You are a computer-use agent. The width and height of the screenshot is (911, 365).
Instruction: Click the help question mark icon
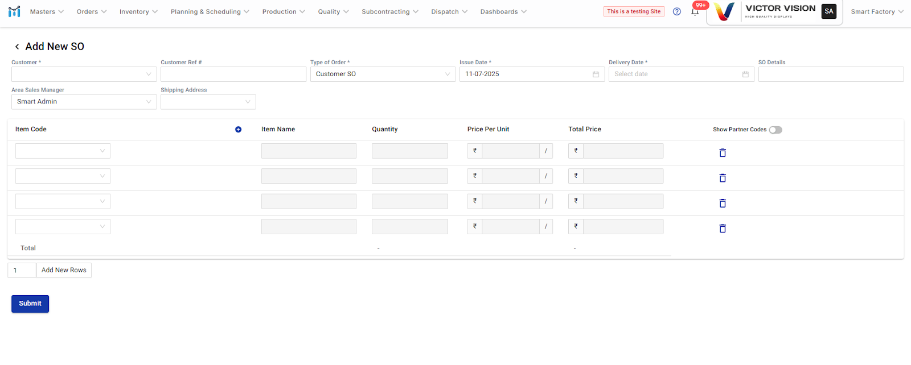676,11
